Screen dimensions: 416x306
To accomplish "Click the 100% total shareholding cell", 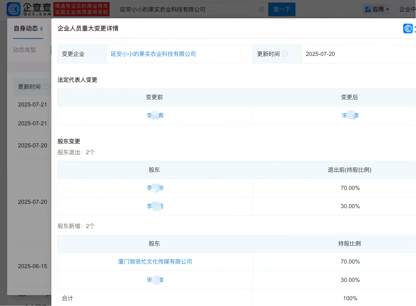I will tap(350, 298).
